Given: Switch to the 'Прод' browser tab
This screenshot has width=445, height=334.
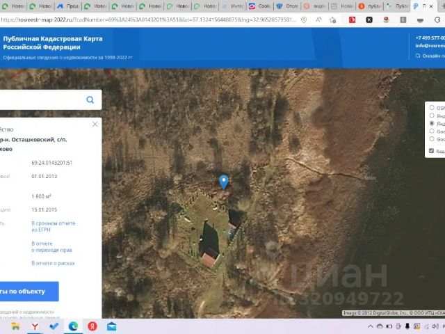Looking at the screenshot, I should (68, 6).
